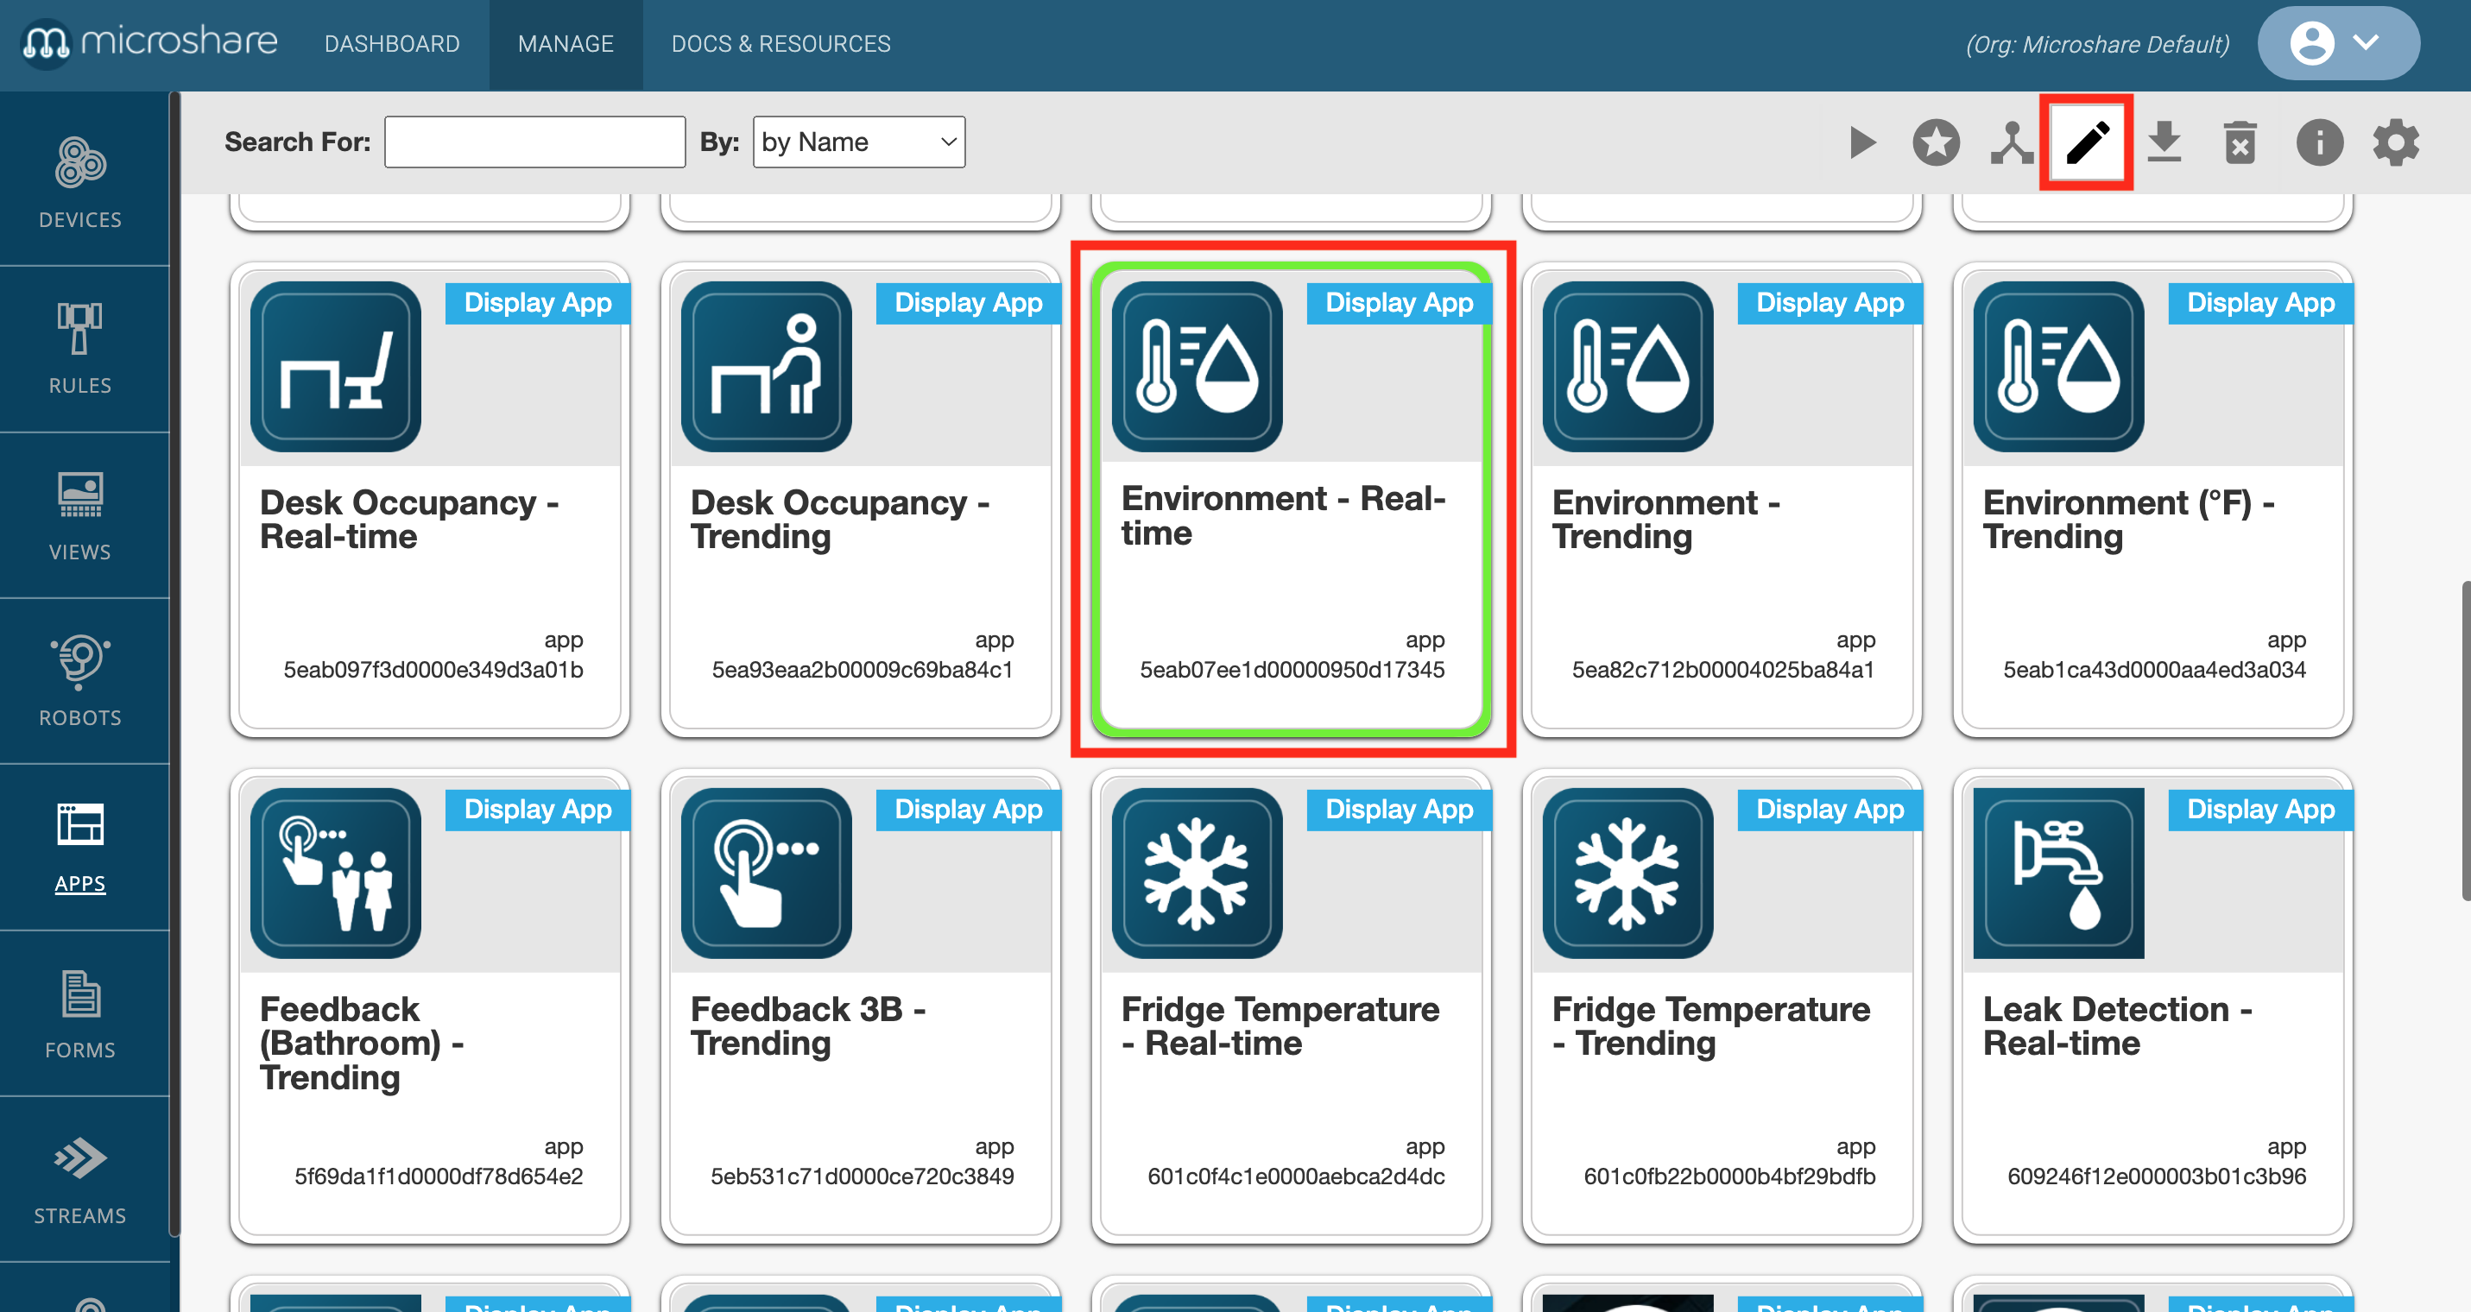Viewport: 2471px width, 1312px height.
Task: Select Environment - Real-time app icon
Action: point(1198,366)
